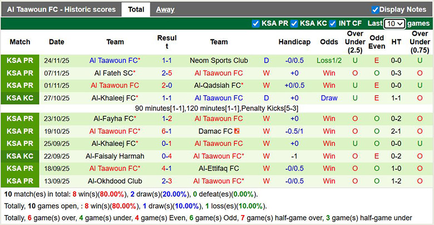Disable the INT CF competition filter
This screenshot has height=225, width=434.
tap(333, 23)
